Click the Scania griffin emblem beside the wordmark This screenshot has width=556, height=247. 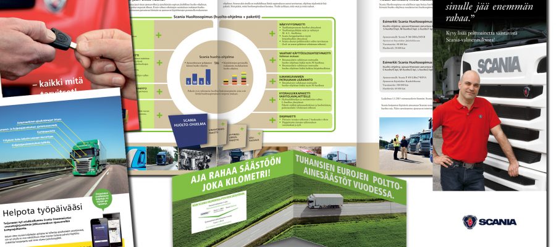[470, 222]
